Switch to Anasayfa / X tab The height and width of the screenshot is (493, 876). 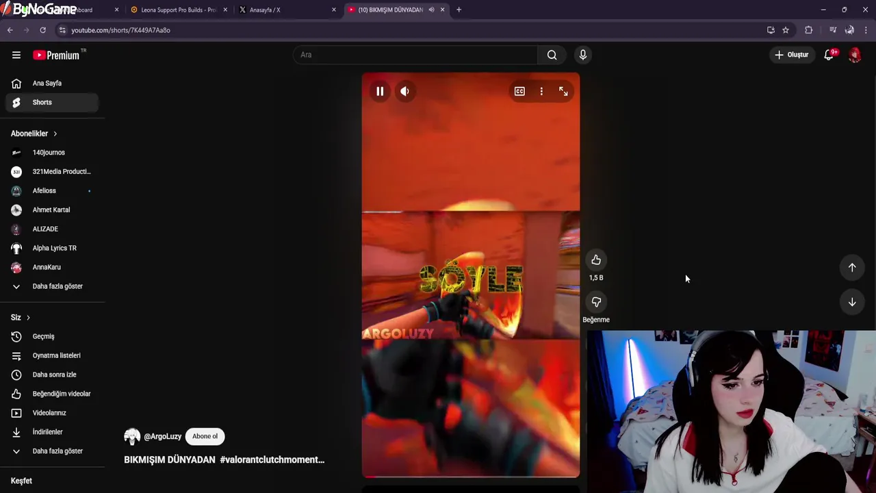[x=286, y=10]
